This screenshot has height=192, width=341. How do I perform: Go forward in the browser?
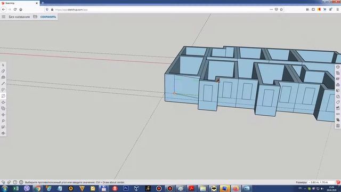pyautogui.click(x=10, y=10)
